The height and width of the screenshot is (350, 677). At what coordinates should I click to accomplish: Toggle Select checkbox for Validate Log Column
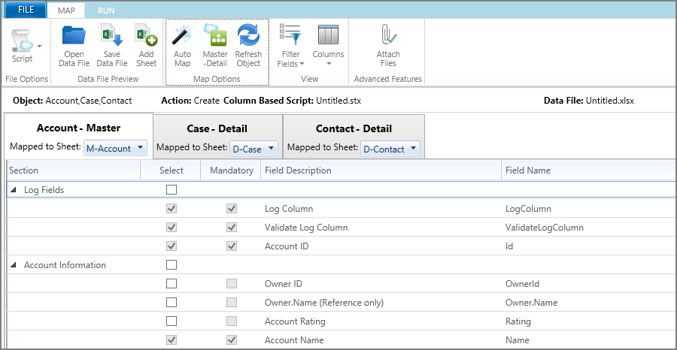[172, 227]
